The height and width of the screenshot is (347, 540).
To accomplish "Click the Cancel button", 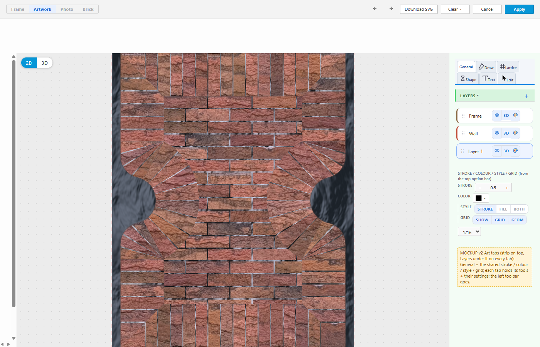I will (x=487, y=9).
